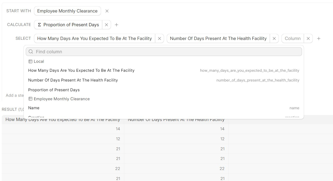Dismiss the empty Column placeholder pill
Viewport: 333px width, 181px height.
coord(308,38)
